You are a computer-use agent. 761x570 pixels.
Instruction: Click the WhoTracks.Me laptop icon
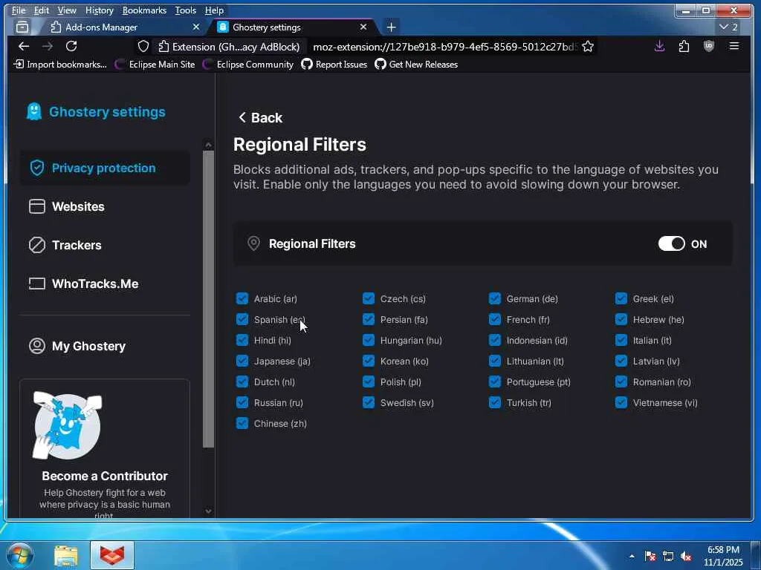37,284
